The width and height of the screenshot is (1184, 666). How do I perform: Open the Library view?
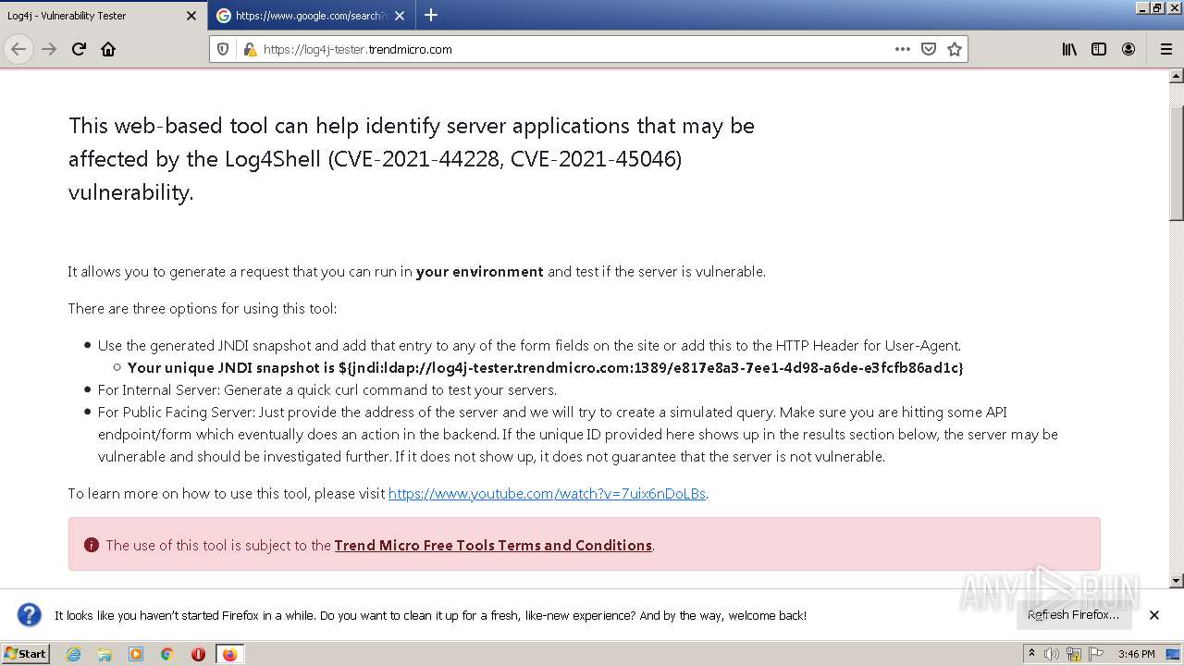[x=1069, y=49]
